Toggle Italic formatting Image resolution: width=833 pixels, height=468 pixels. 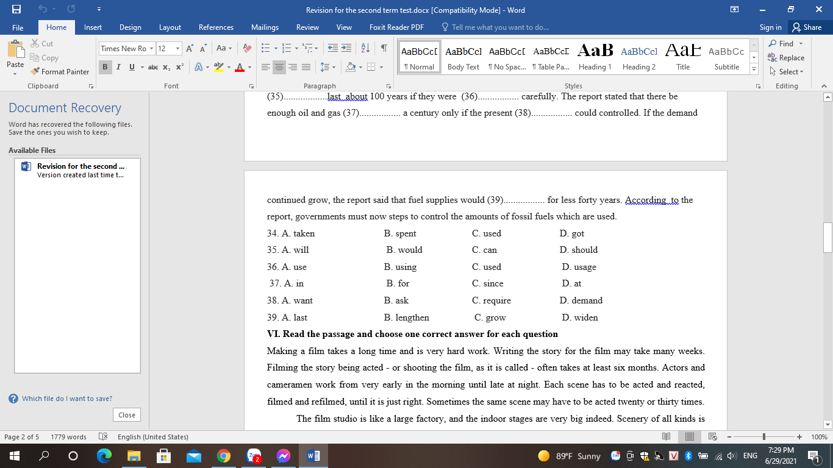tap(118, 67)
